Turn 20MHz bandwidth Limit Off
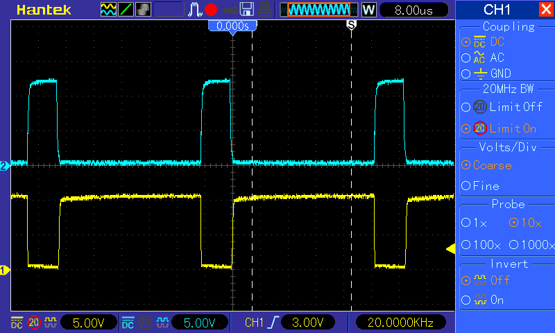Image resolution: width=555 pixels, height=333 pixels. 502,107
